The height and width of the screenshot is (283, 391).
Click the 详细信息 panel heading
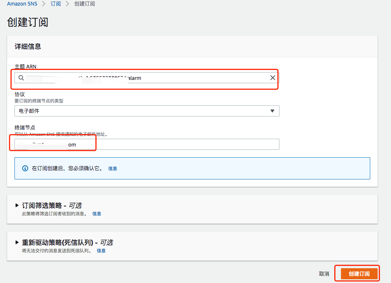28,47
